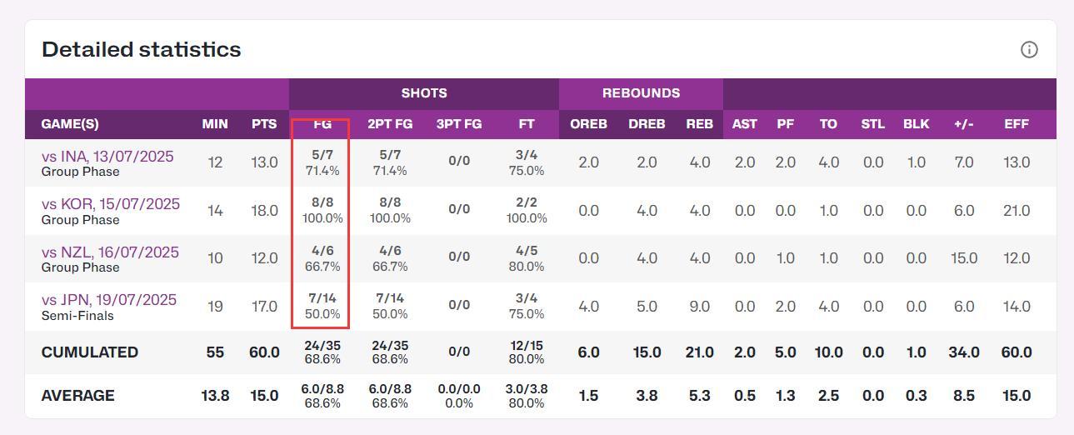Click the GAME(S) column header
The width and height of the screenshot is (1074, 435).
(70, 124)
